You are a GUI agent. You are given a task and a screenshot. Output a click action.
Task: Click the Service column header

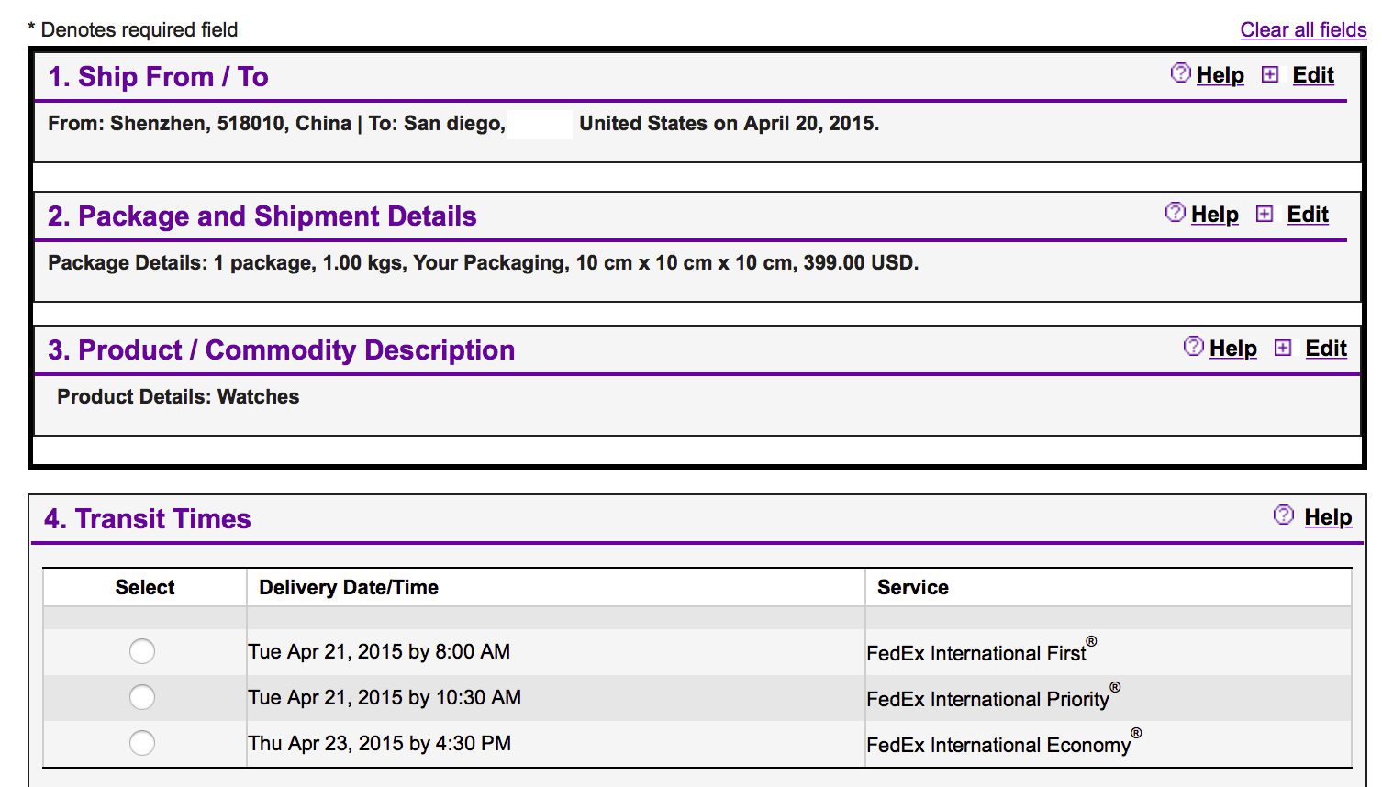913,587
